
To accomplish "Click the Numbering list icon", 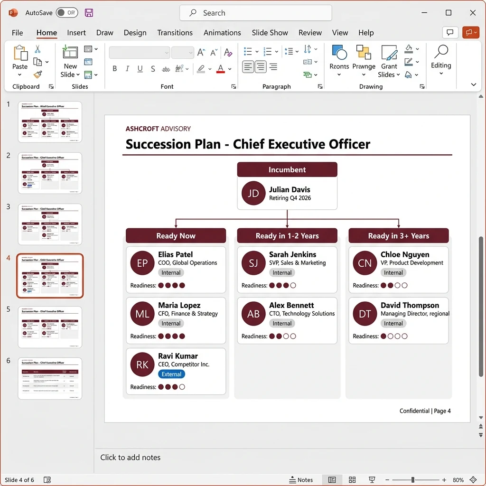I will 268,51.
